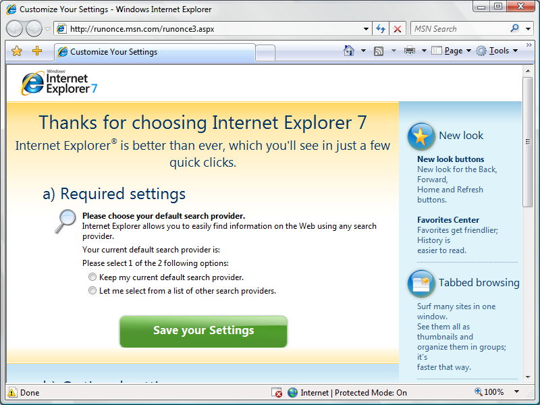Expand the address bar history dropdown

pos(366,29)
